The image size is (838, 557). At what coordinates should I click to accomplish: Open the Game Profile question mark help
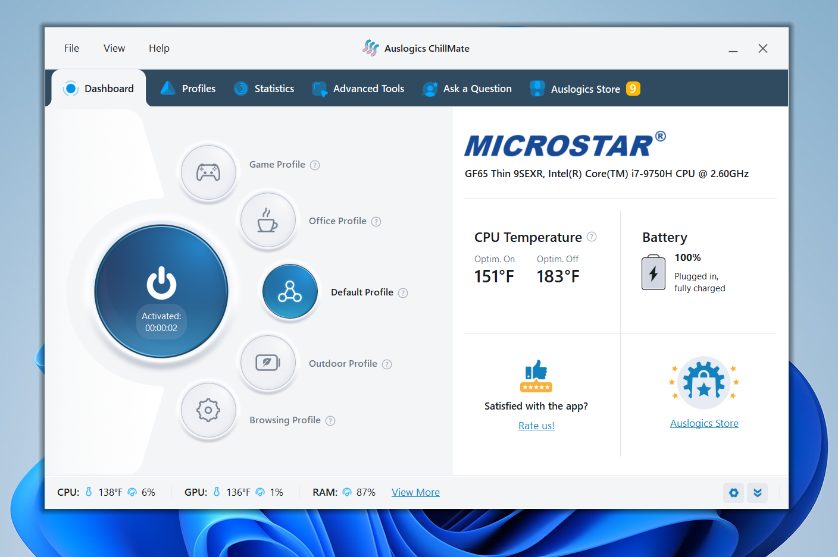tap(315, 165)
